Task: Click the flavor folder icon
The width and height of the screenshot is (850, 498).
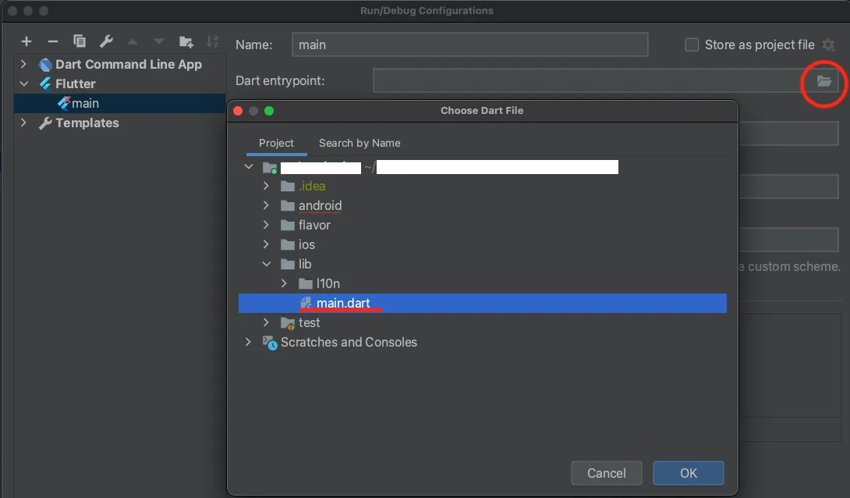Action: [x=288, y=225]
